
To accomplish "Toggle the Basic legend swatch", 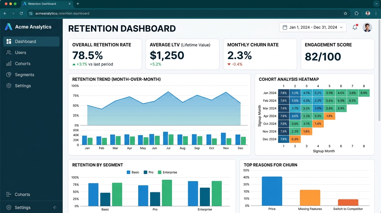I will (x=128, y=172).
